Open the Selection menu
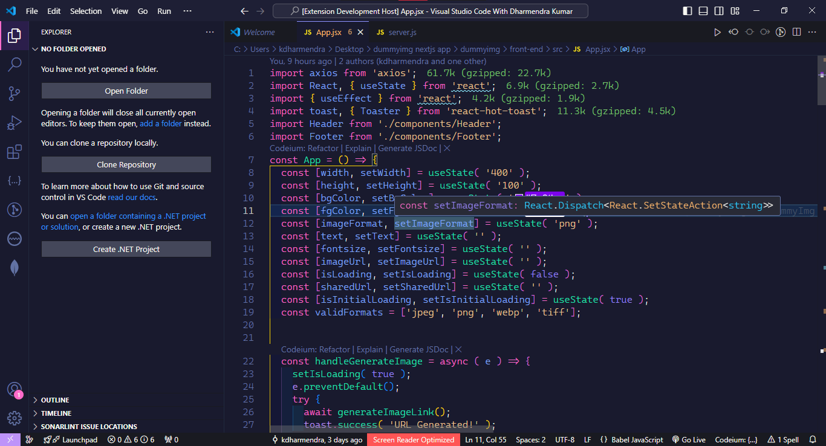826x446 pixels. point(86,11)
